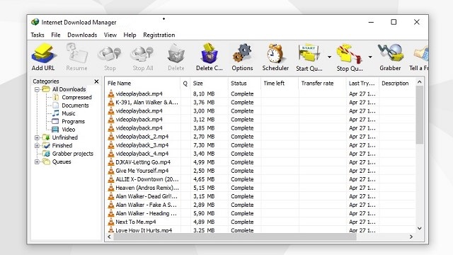
Task: Select the Programs category
Action: coord(73,121)
